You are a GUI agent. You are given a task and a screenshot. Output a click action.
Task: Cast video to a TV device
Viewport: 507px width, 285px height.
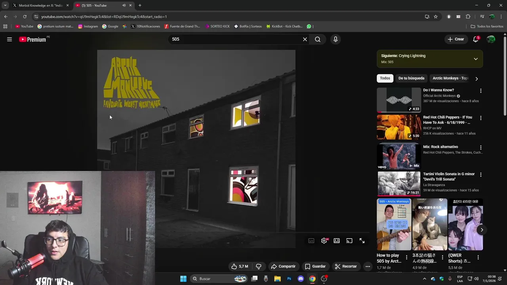click(x=349, y=241)
